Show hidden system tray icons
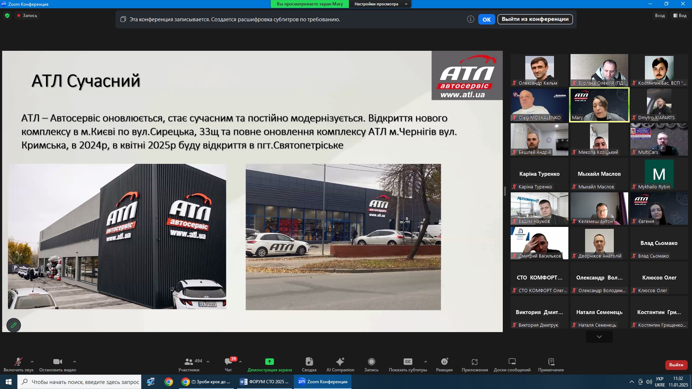Screen dimensions: 692x389 (x=631, y=382)
